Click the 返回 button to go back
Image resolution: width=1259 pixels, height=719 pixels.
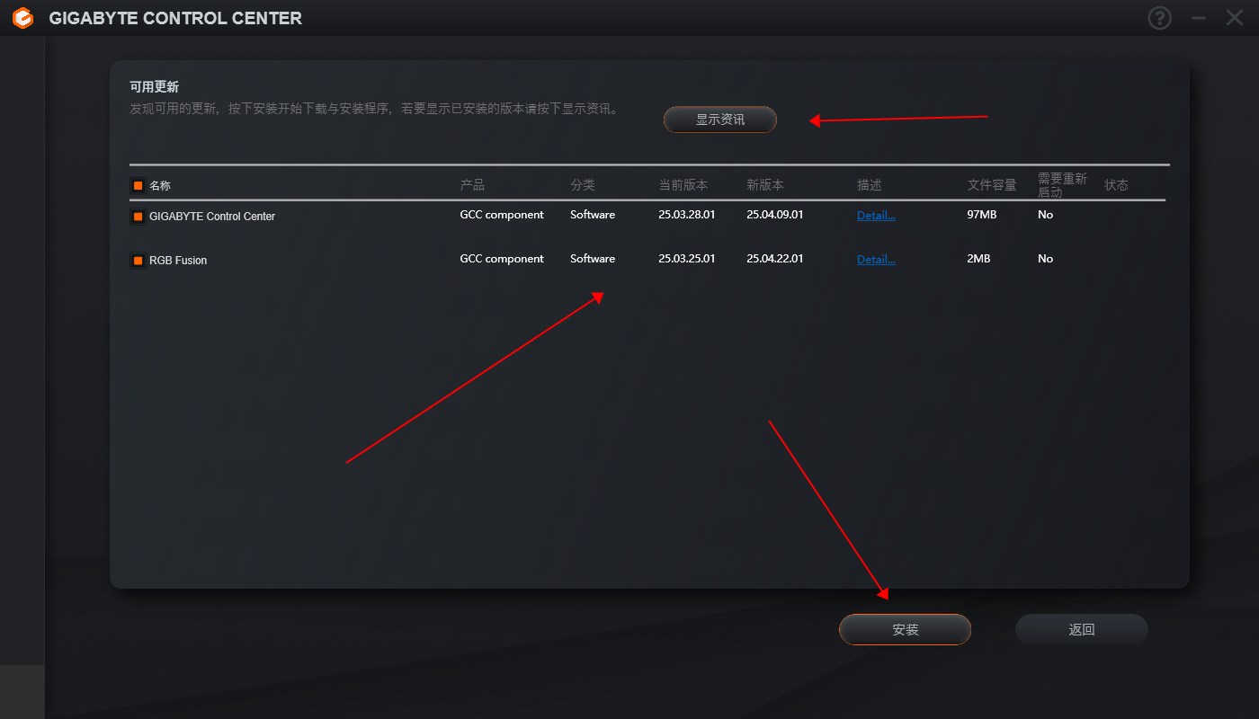tap(1081, 629)
